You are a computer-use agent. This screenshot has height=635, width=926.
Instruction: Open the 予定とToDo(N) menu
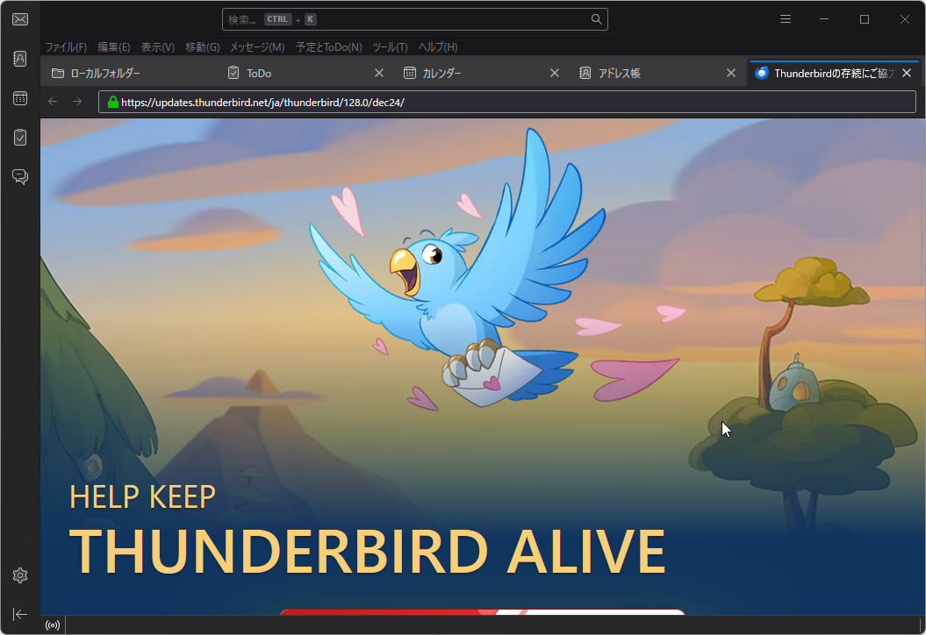pyautogui.click(x=329, y=47)
